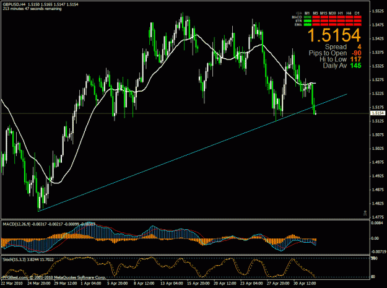387x288 pixels.
Task: Click the large orange 1.5154 price display
Action: tap(334, 35)
